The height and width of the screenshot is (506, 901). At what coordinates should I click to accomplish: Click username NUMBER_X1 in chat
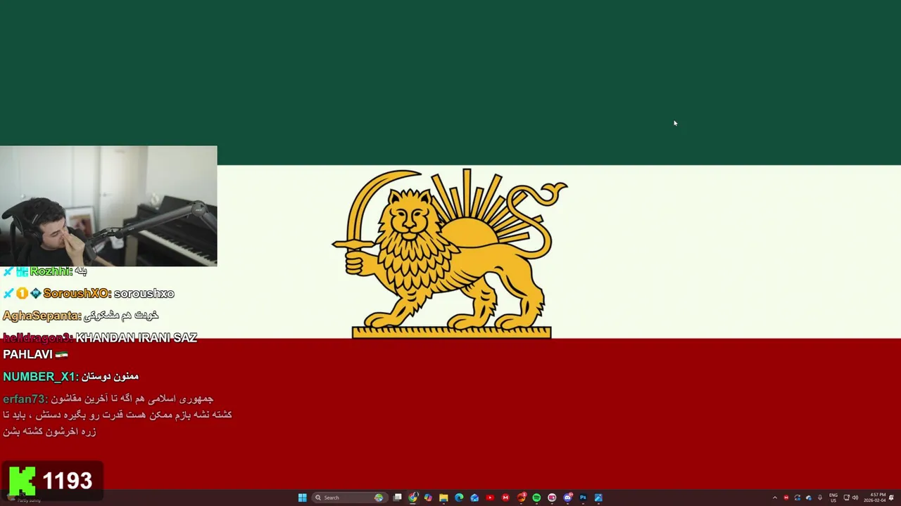[39, 377]
